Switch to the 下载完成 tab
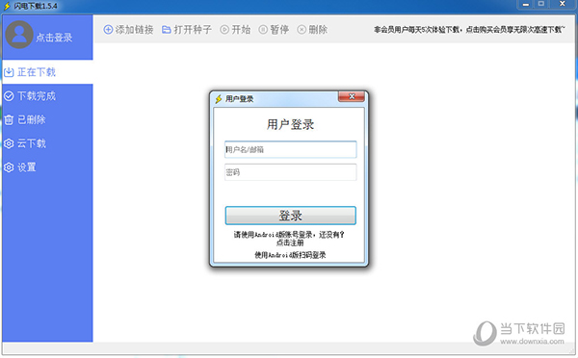The width and height of the screenshot is (578, 358). [47, 96]
